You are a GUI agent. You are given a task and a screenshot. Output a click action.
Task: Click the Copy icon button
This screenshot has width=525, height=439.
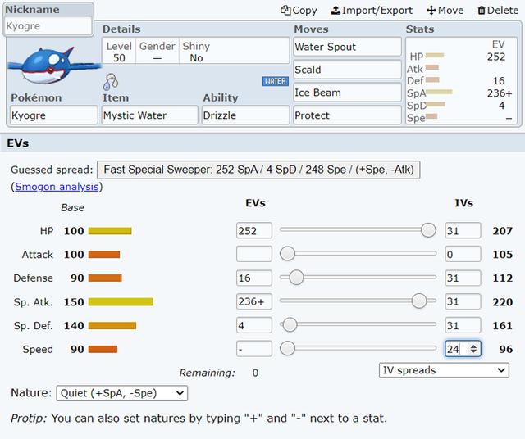coord(286,11)
